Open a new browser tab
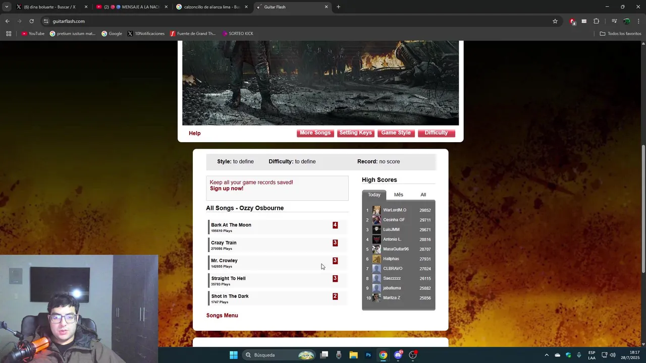646x363 pixels. 338,7
